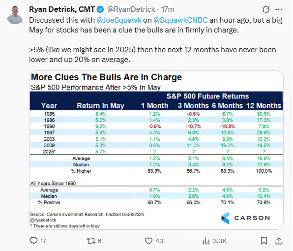Image resolution: width=293 pixels, height=251 pixels.
Task: Click the post body text about bulls
Action: (x=155, y=40)
